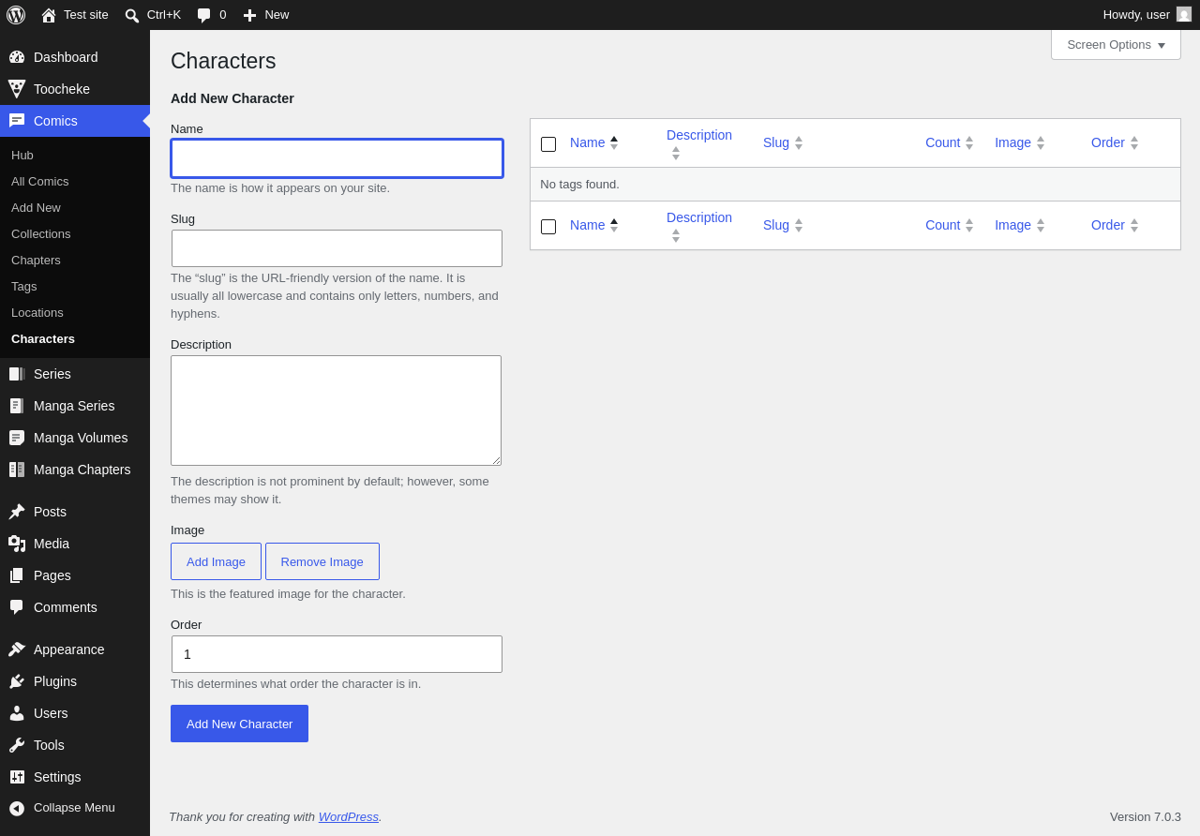1200x836 pixels.
Task: Open the comments bubble in admin bar
Action: pos(203,15)
